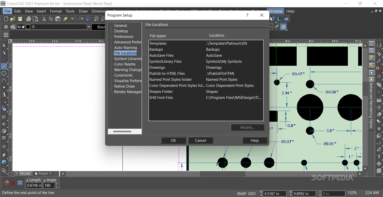Click the Copy icon in toolbar
383x197 pixels.
click(51, 19)
